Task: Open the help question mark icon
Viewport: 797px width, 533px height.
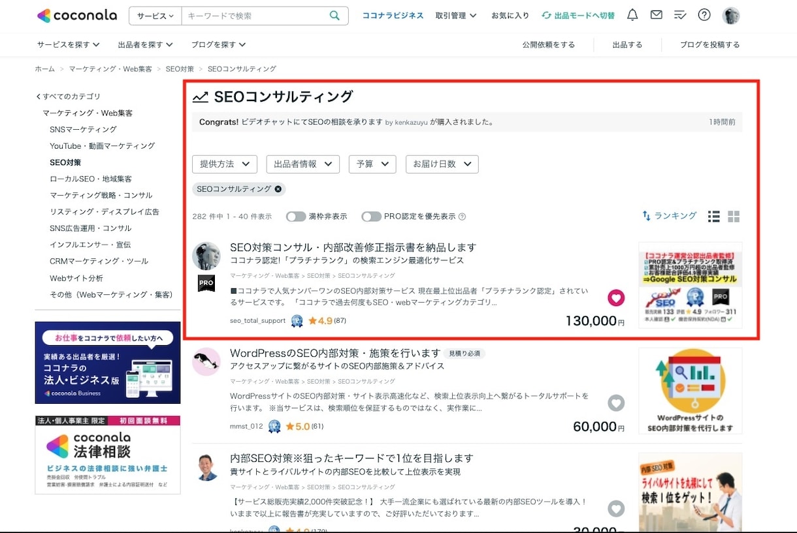Action: [x=704, y=15]
